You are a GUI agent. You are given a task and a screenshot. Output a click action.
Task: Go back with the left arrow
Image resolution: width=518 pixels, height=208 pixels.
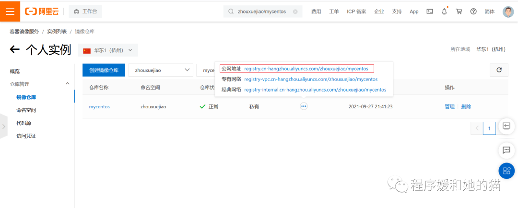(14, 50)
